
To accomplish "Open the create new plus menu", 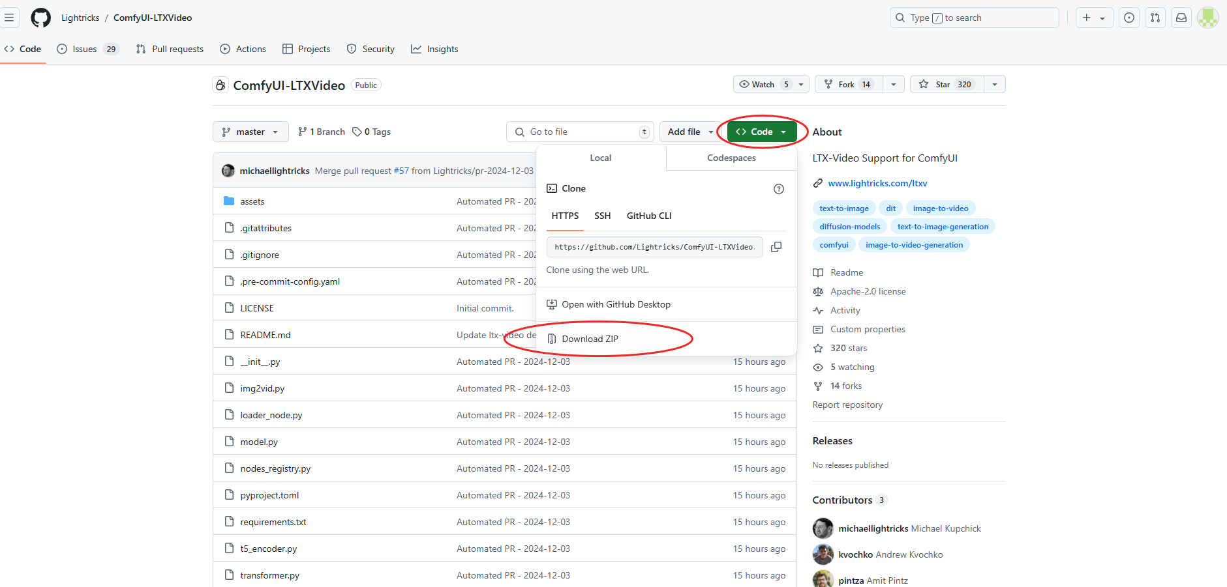I will pyautogui.click(x=1094, y=18).
